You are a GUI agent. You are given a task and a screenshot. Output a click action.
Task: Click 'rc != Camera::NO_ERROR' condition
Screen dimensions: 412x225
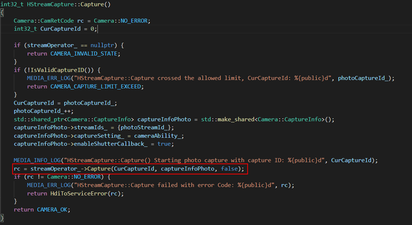[x=64, y=177]
